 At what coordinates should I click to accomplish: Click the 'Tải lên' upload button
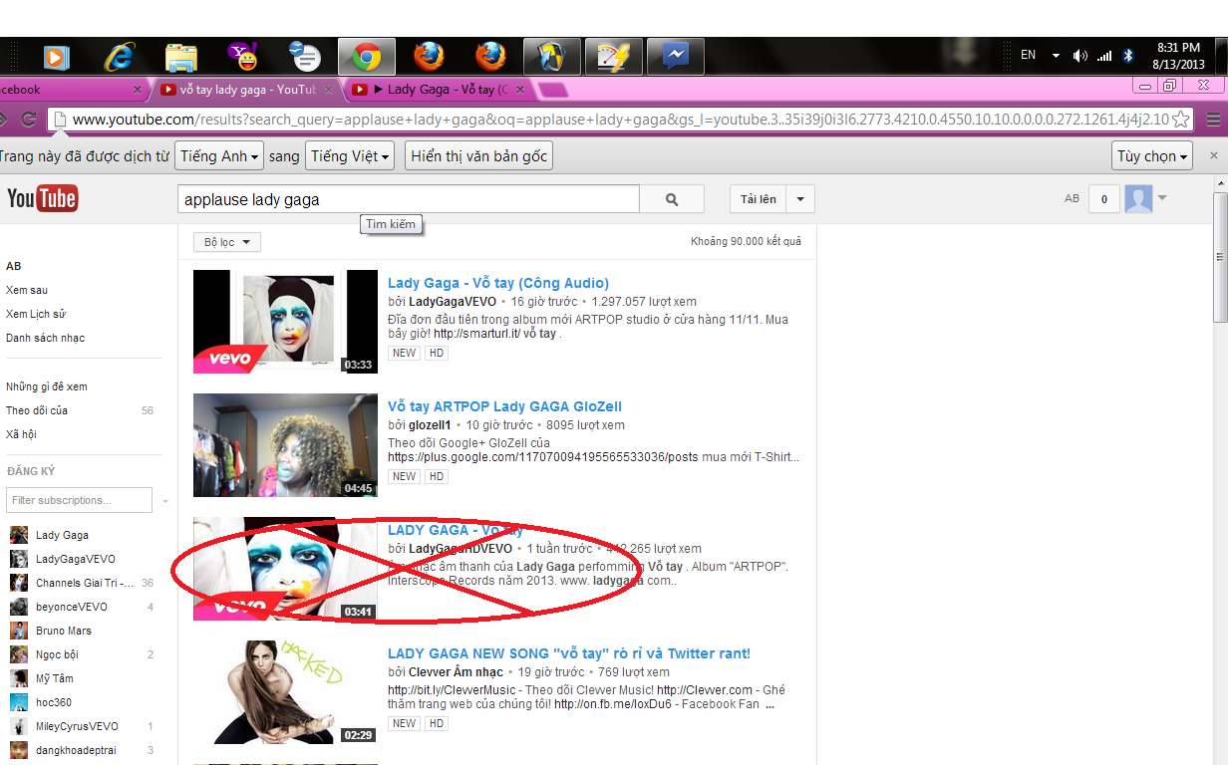click(758, 199)
